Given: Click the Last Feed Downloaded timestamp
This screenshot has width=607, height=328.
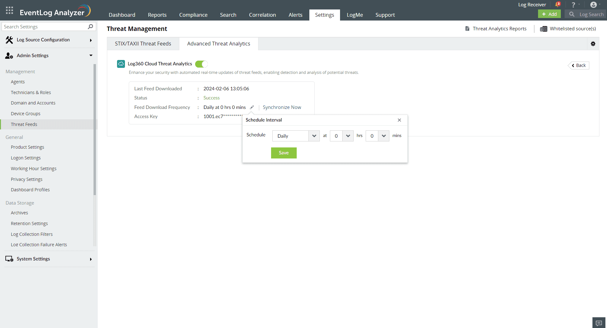Looking at the screenshot, I should (226, 89).
